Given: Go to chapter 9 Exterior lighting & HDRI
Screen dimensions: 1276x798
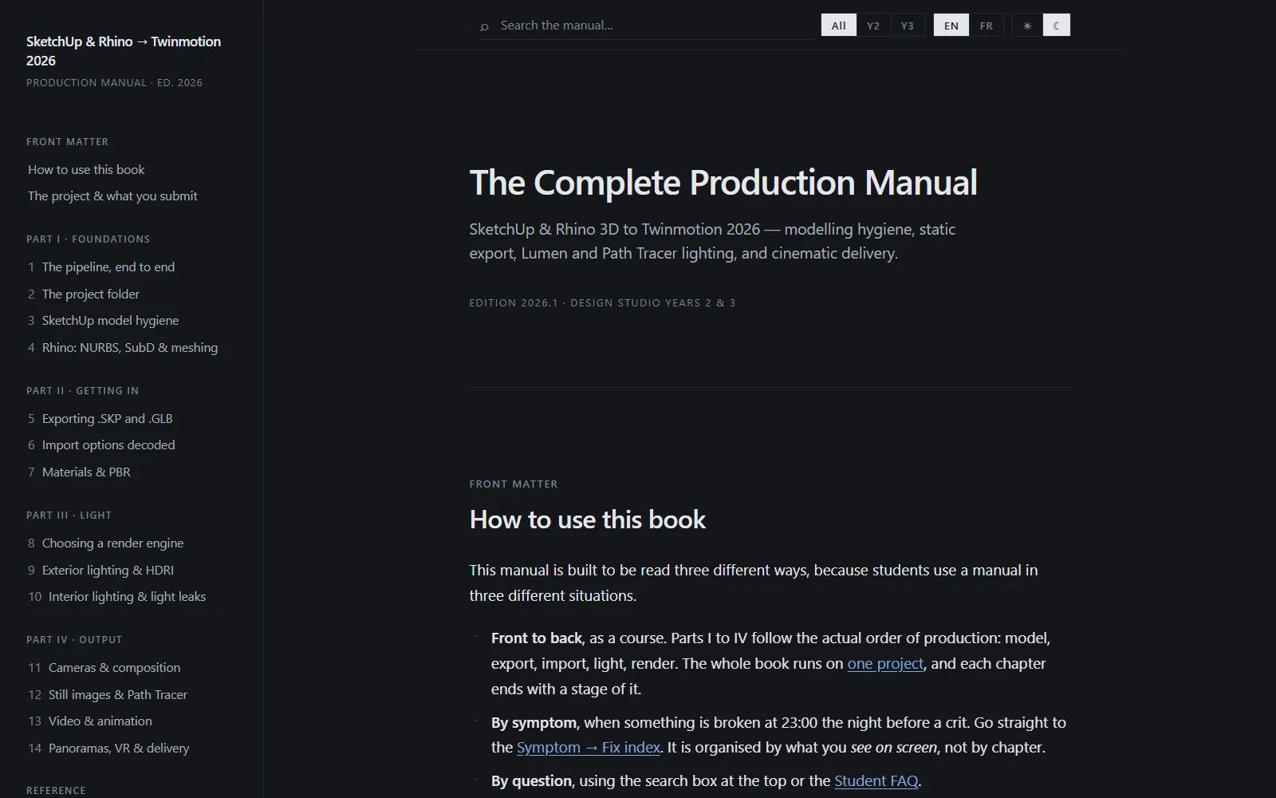Looking at the screenshot, I should click(x=100, y=571).
